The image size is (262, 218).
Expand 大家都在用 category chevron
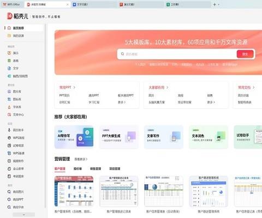click(167, 87)
